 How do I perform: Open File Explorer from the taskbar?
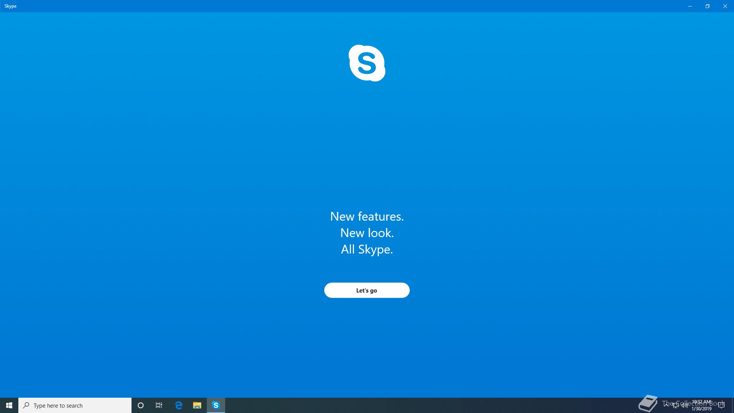click(197, 405)
